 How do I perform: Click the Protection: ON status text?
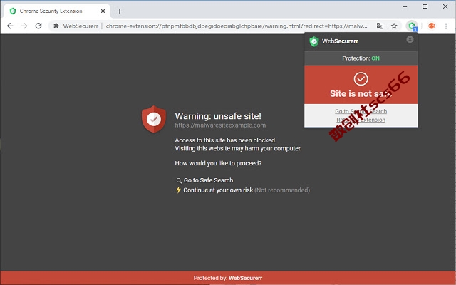[x=361, y=58]
